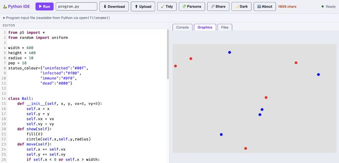Click the status_colour dictionary line
The image size is (339, 163).
pyautogui.click(x=48, y=68)
